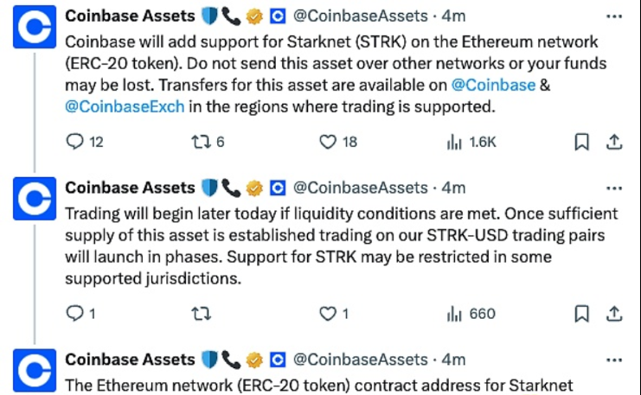Open more options on the third tweet

click(612, 359)
